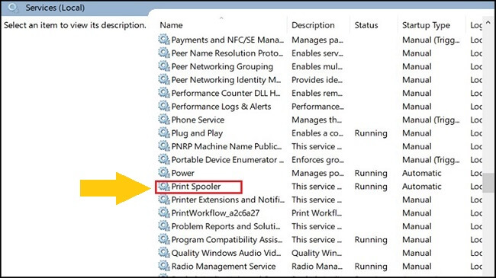Select the PrintWorkflow_a2c6a27 service name

215,213
